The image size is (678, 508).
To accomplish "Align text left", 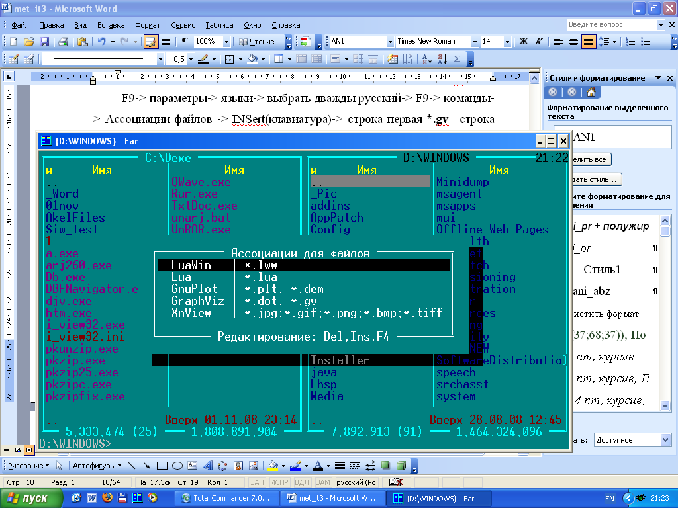I will (558, 42).
